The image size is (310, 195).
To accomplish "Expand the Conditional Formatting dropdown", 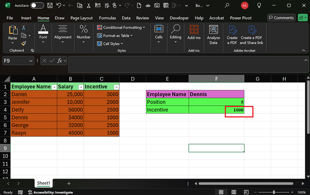I will click(124, 28).
